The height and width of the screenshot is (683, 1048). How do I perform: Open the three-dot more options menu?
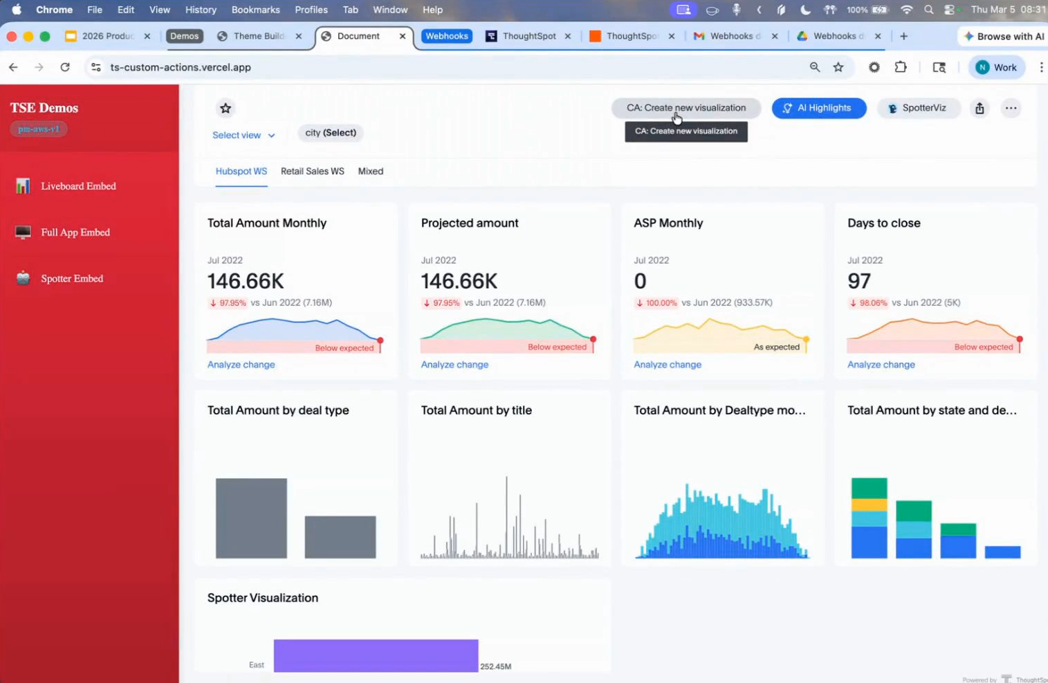[1011, 108]
